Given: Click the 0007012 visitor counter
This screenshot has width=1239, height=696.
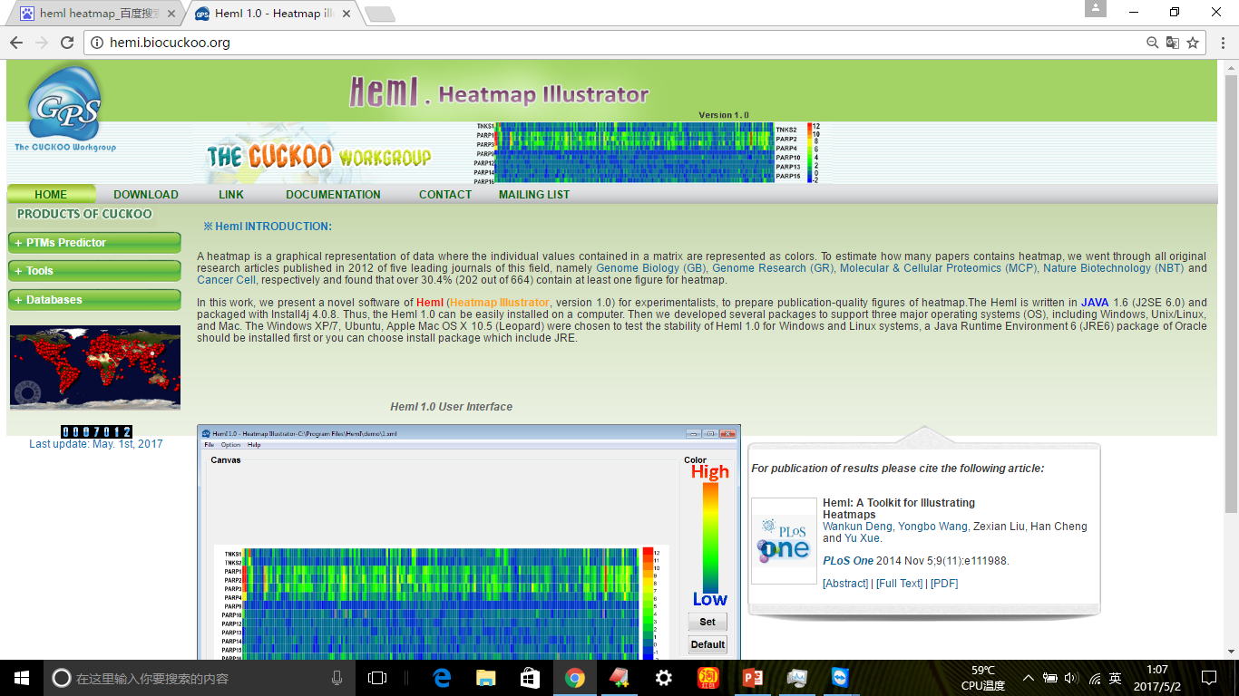Looking at the screenshot, I should click(x=96, y=431).
